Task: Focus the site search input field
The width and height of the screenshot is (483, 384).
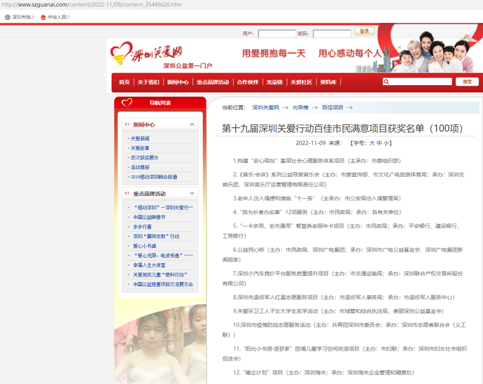Action: [417, 82]
